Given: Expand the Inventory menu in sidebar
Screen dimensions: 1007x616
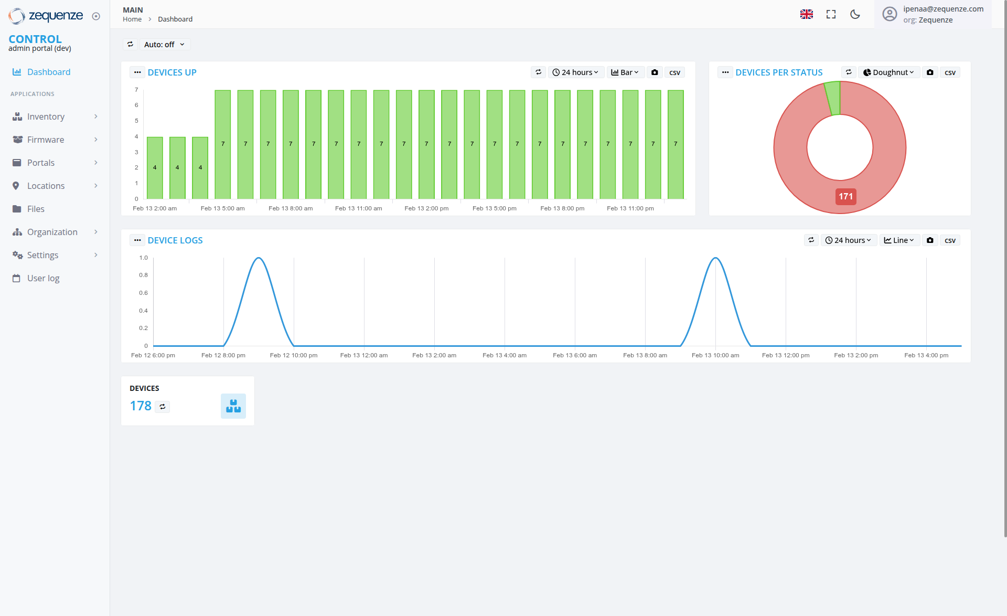Looking at the screenshot, I should pos(46,116).
